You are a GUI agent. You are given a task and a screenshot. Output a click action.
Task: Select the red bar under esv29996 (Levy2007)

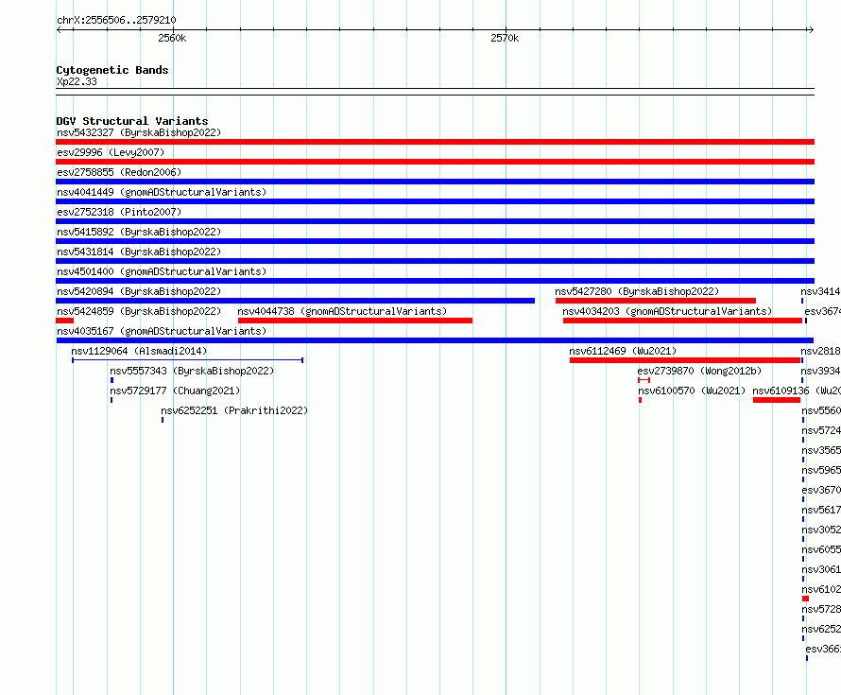(x=435, y=162)
